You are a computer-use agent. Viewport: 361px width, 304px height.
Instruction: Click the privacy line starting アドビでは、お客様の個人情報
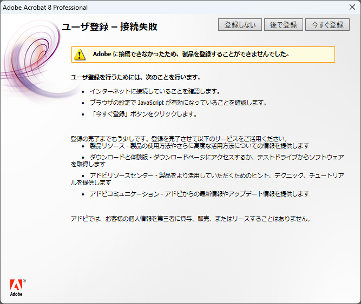click(191, 219)
